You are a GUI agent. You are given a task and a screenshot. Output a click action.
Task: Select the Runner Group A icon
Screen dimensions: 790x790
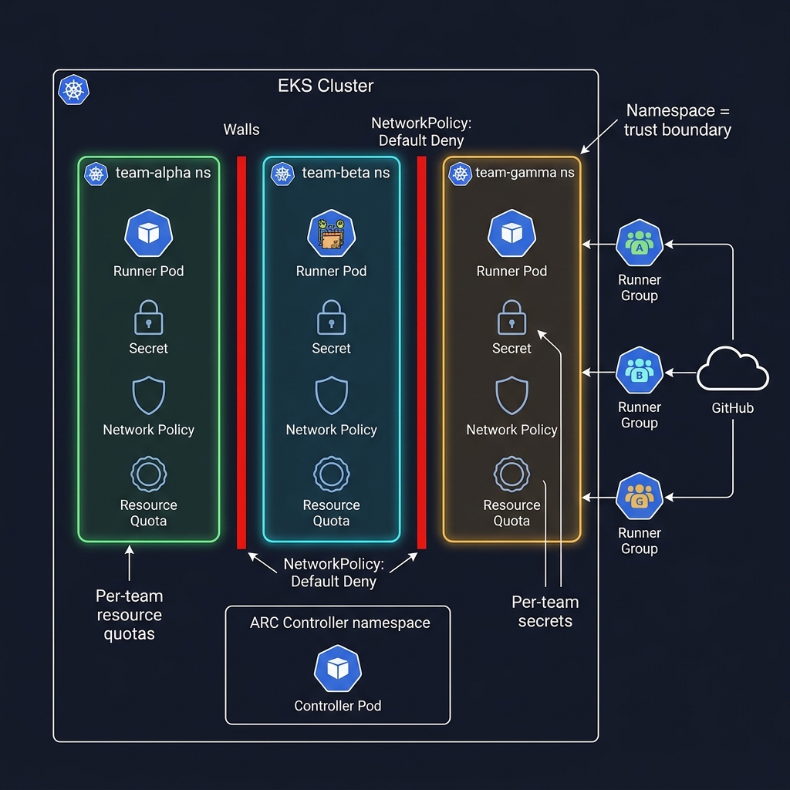pyautogui.click(x=640, y=243)
